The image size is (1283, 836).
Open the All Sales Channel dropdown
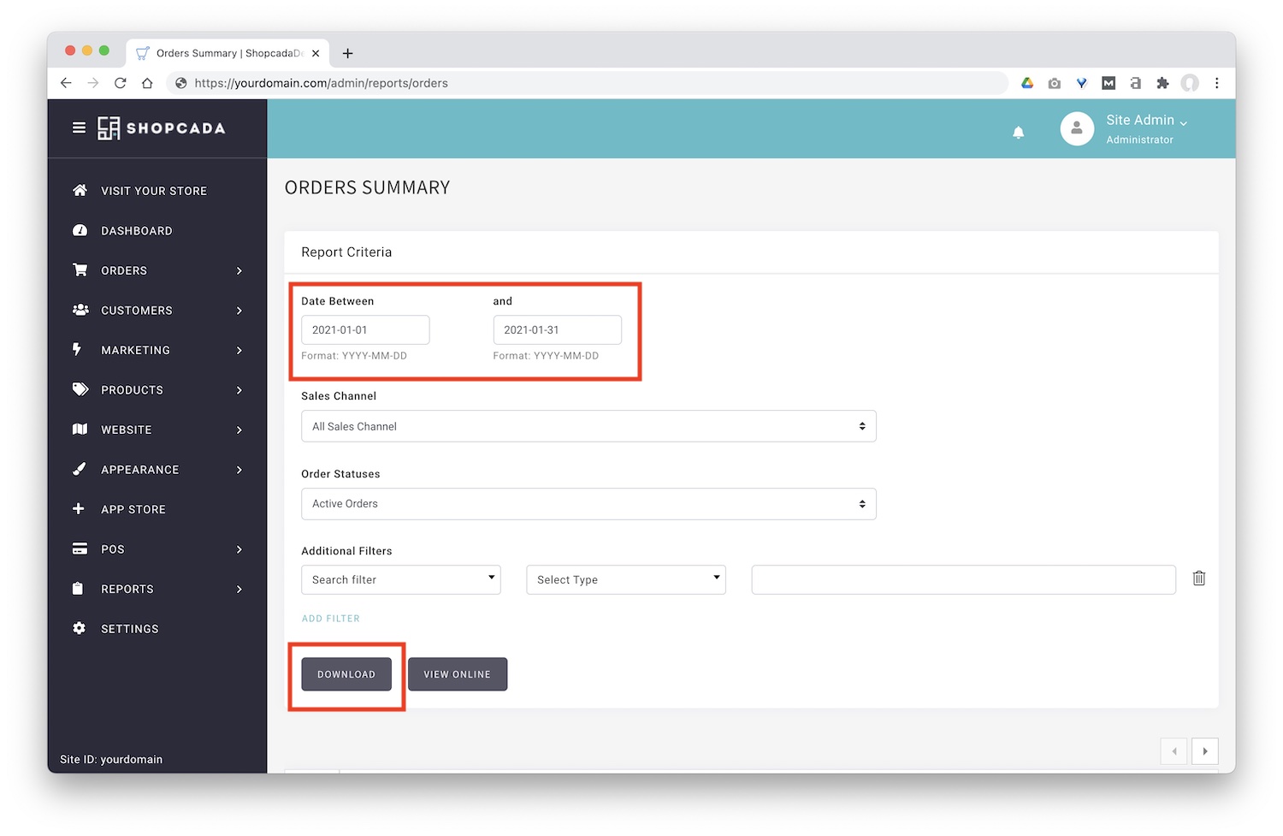[588, 426]
